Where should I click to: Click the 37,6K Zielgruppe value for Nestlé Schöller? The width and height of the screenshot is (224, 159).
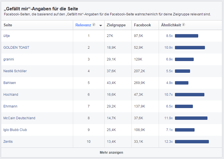tap(111, 71)
